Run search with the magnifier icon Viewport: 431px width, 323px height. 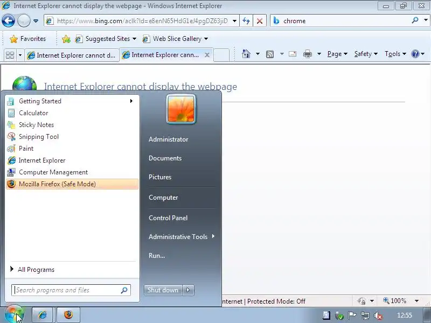click(x=415, y=20)
